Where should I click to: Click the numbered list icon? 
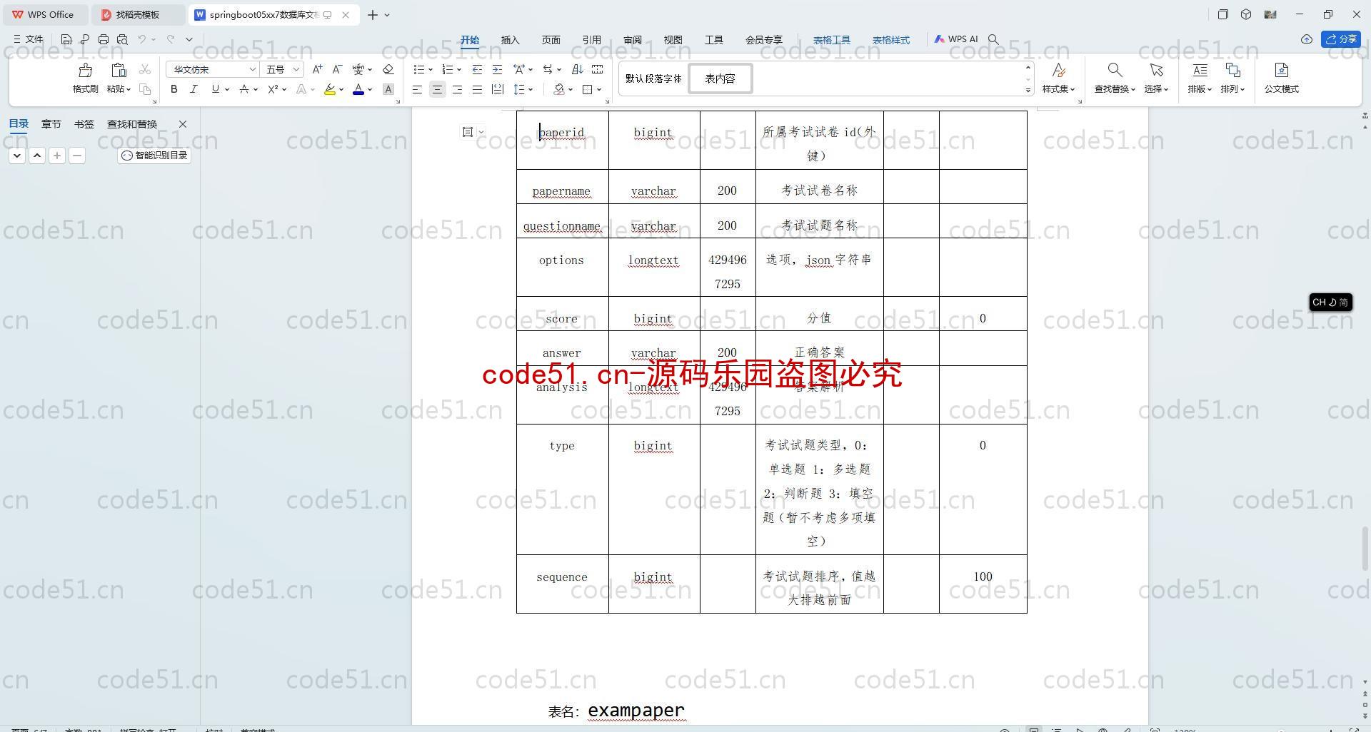point(448,69)
